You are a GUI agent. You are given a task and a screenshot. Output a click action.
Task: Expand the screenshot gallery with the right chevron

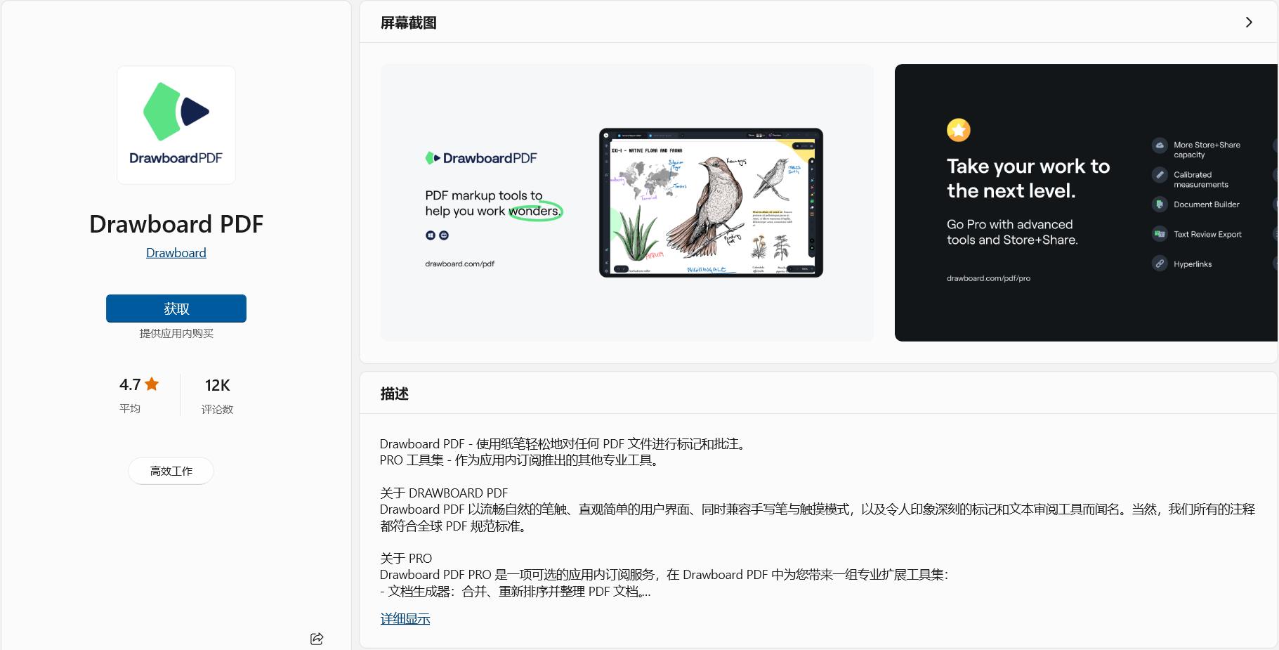click(1249, 22)
